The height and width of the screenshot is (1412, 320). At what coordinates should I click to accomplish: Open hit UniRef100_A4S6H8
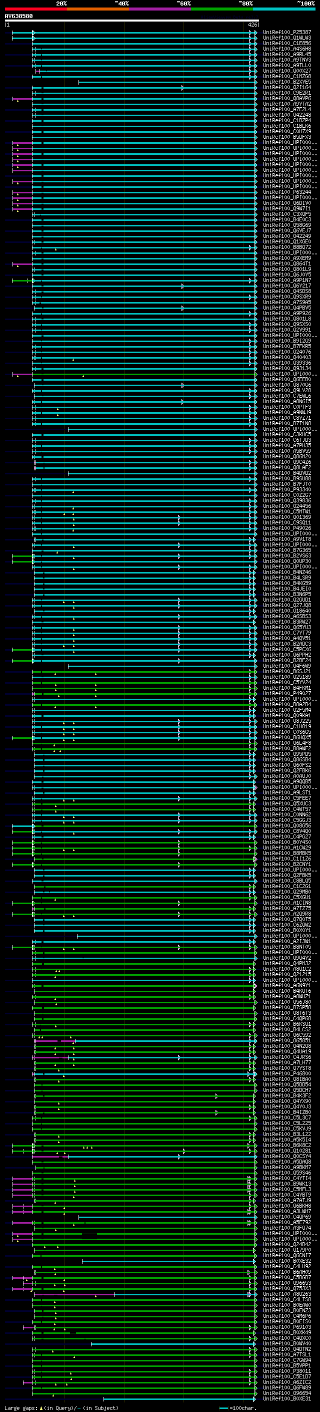click(286, 49)
